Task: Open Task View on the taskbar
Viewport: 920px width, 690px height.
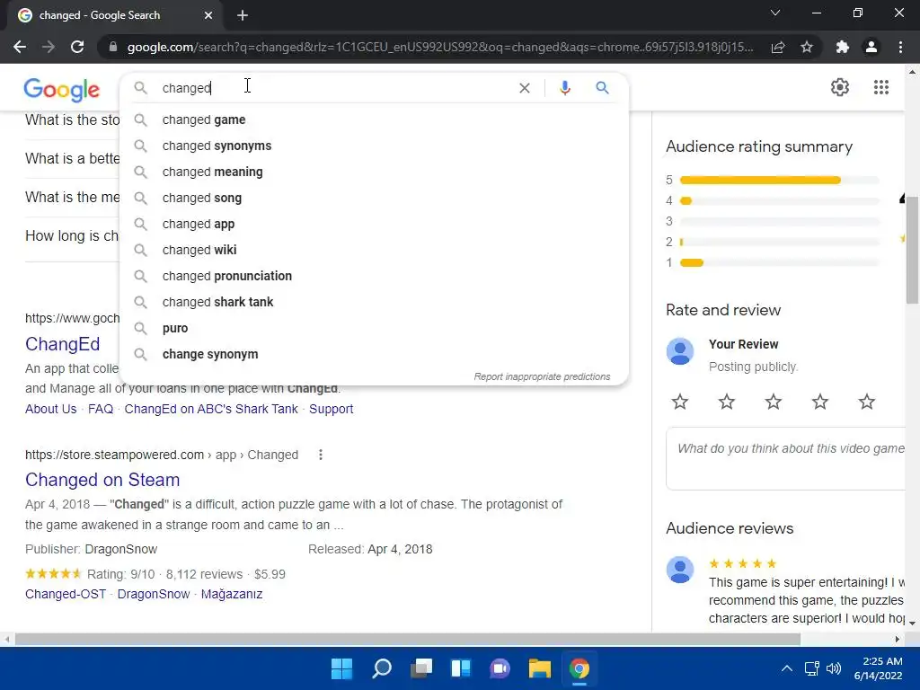Action: tap(420, 668)
